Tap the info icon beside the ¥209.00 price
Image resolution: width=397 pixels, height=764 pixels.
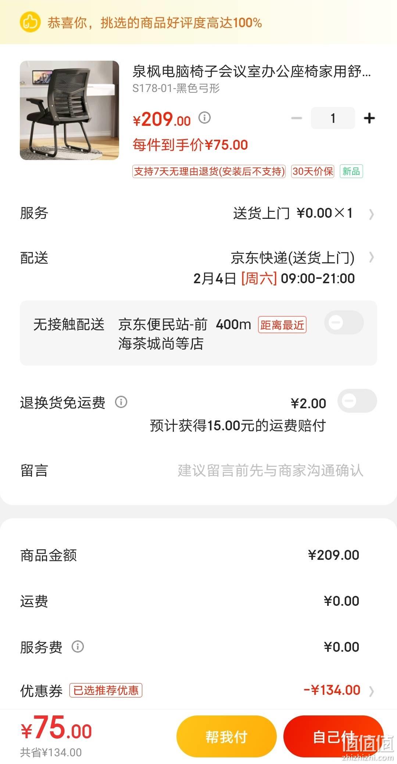(205, 118)
